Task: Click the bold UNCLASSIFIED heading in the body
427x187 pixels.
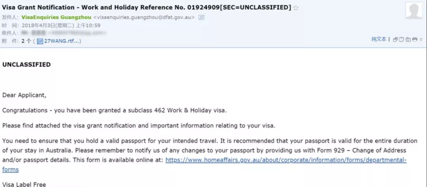Action: click(26, 65)
